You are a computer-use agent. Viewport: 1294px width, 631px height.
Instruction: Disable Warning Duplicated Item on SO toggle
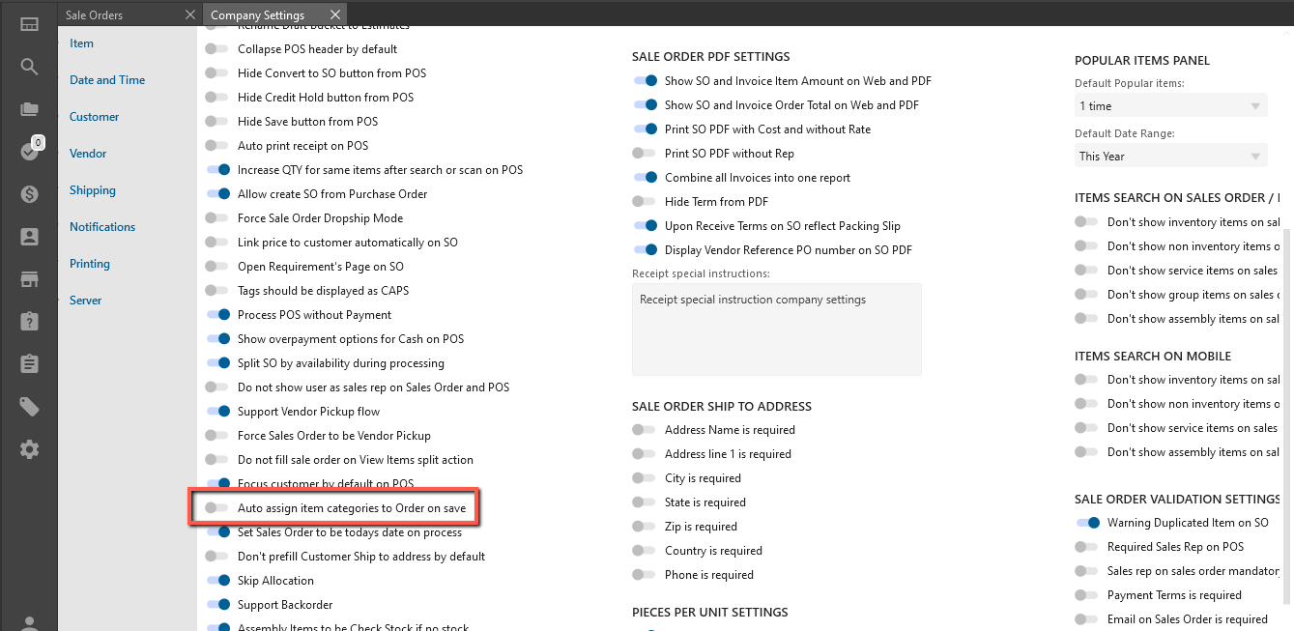click(x=1086, y=523)
